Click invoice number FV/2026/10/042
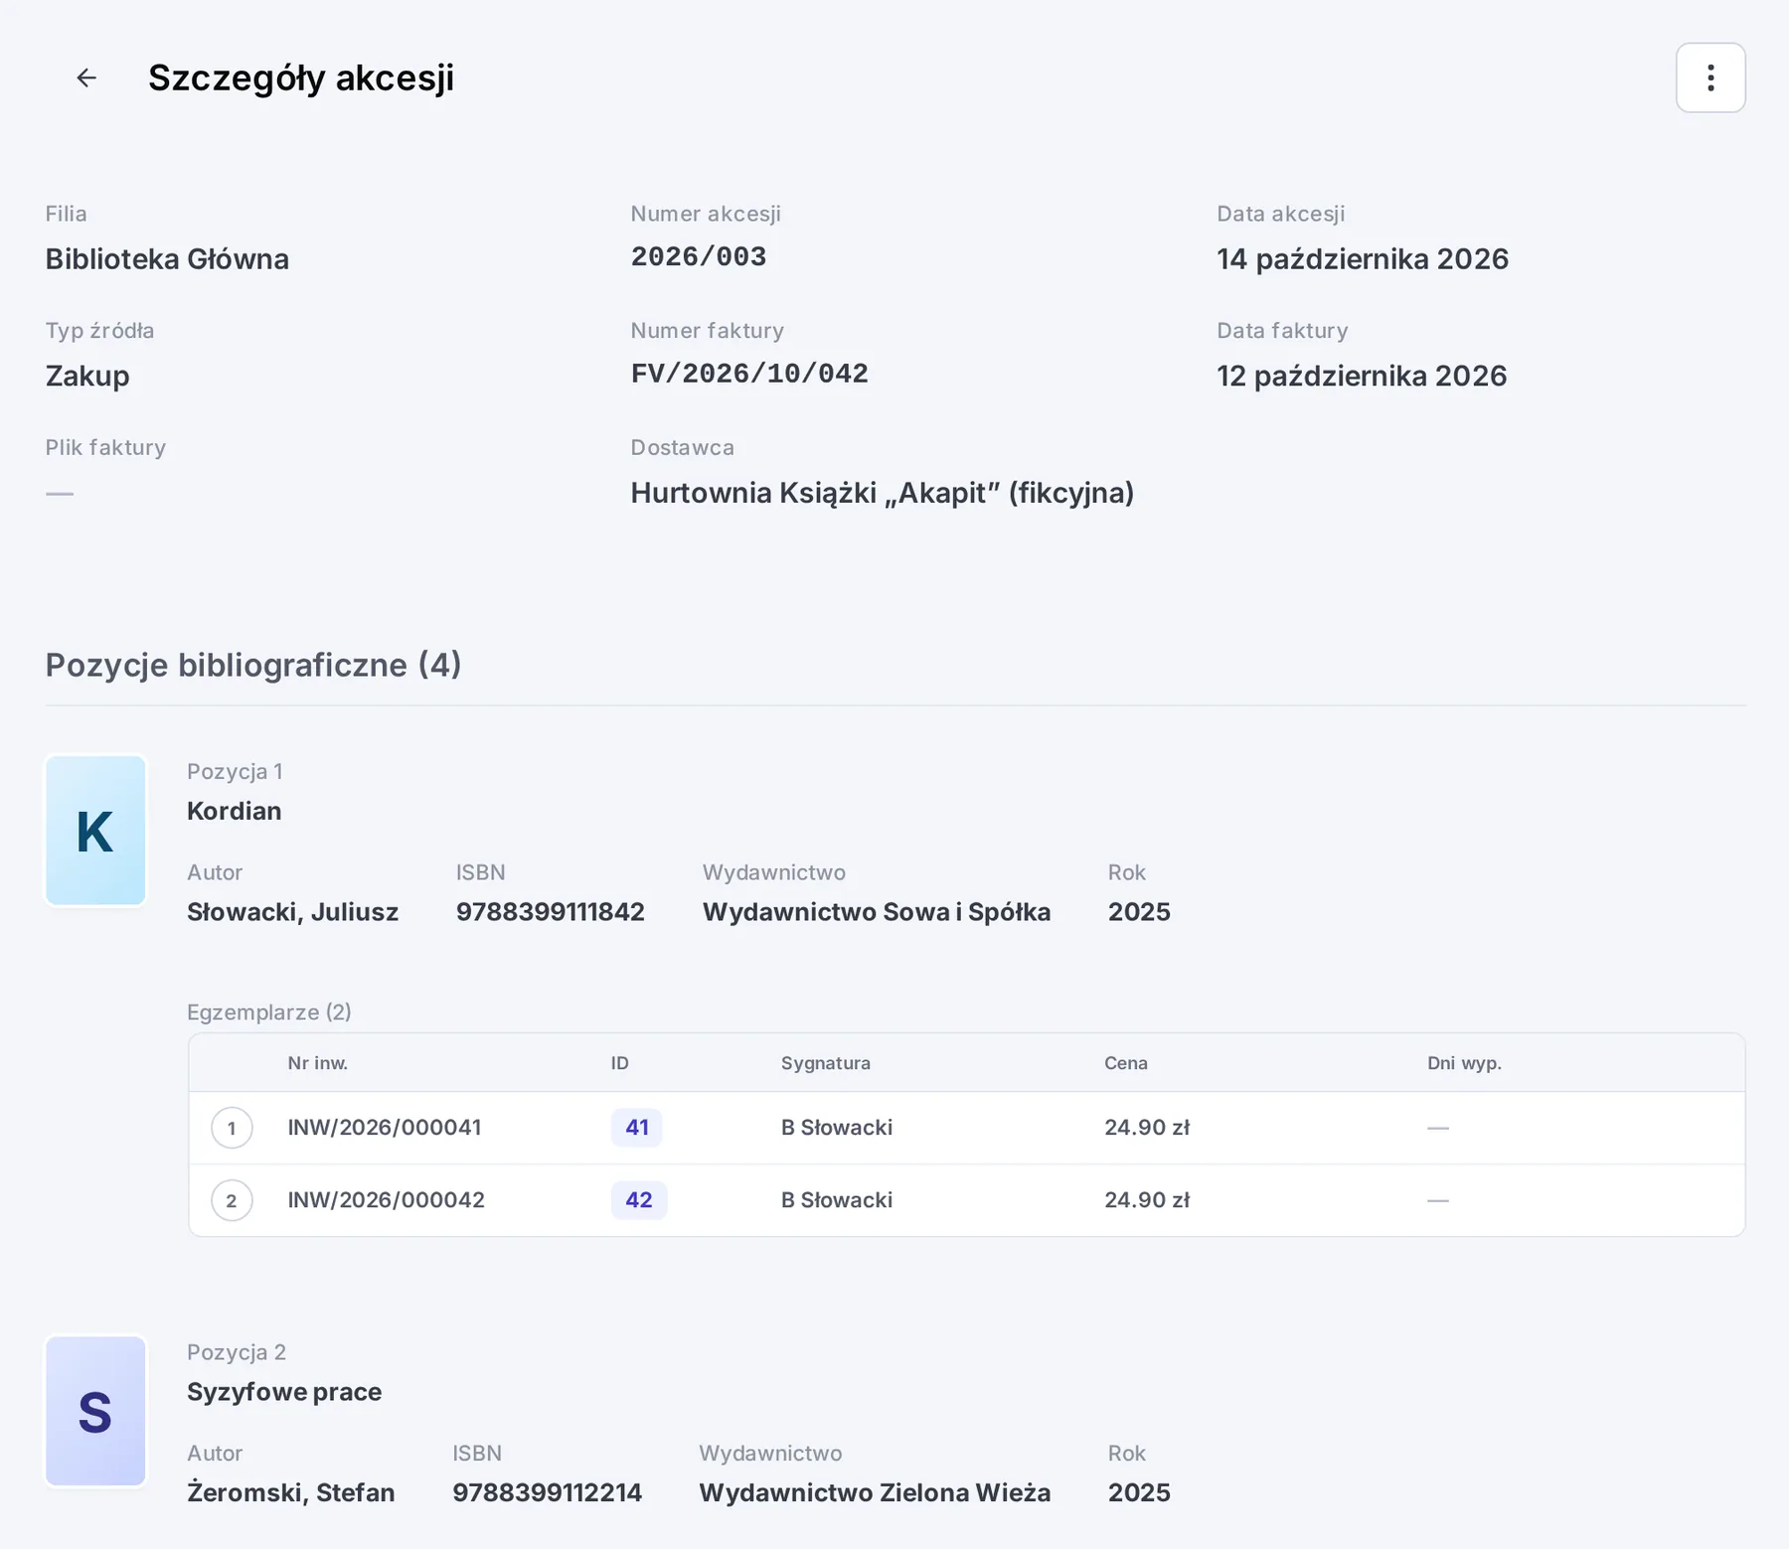The height and width of the screenshot is (1549, 1789). click(x=749, y=374)
